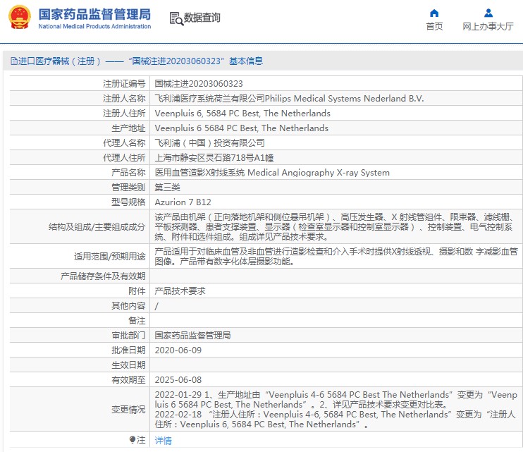Click National Medical Products Administration subtitle
Viewport: 523px width, 452px height.
tap(94, 26)
